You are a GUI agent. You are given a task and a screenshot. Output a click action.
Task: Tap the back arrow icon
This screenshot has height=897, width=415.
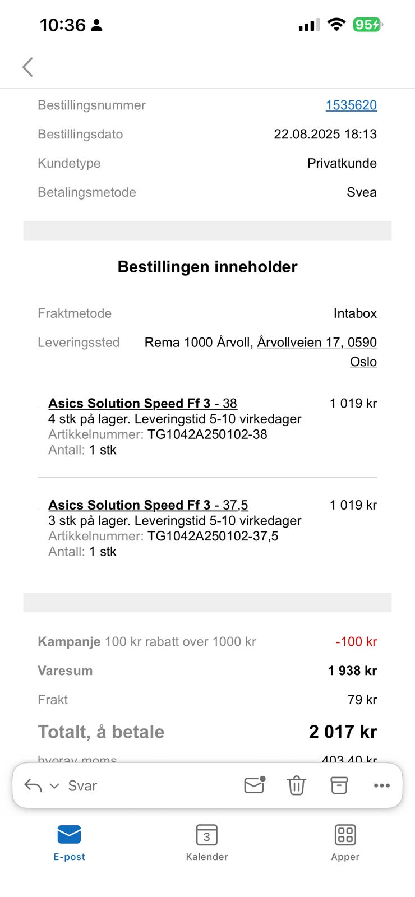tap(27, 67)
